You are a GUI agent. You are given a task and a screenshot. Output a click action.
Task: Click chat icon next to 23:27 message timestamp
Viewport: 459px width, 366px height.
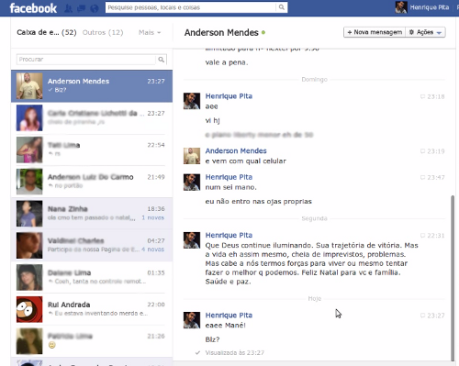[422, 316]
